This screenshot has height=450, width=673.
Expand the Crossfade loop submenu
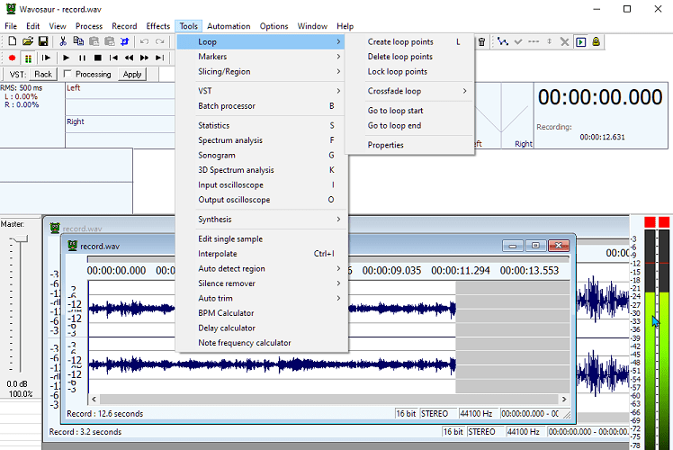[x=410, y=91]
